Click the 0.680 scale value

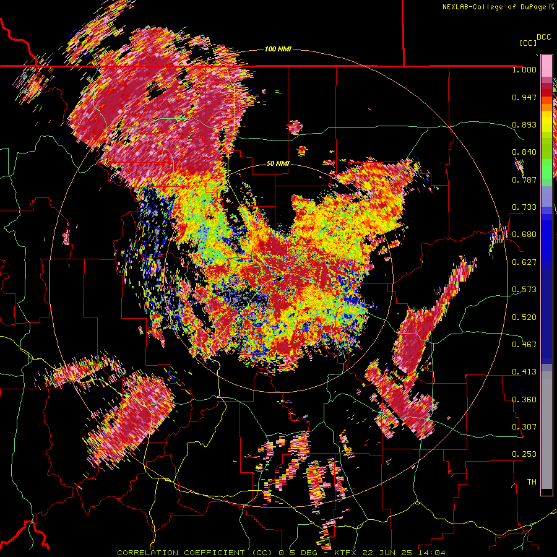click(524, 235)
